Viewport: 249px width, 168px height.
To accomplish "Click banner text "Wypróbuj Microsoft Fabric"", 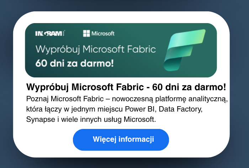I will click(95, 49).
